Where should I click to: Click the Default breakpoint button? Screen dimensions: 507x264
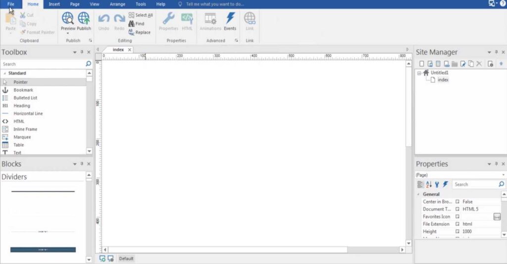click(126, 259)
